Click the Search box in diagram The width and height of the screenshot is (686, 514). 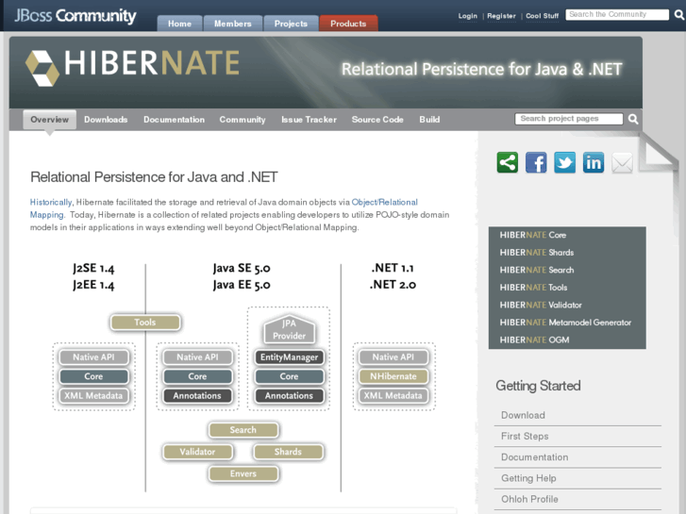coord(243,430)
